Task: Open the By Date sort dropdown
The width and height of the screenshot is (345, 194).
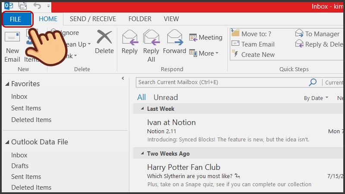Action: [x=316, y=98]
